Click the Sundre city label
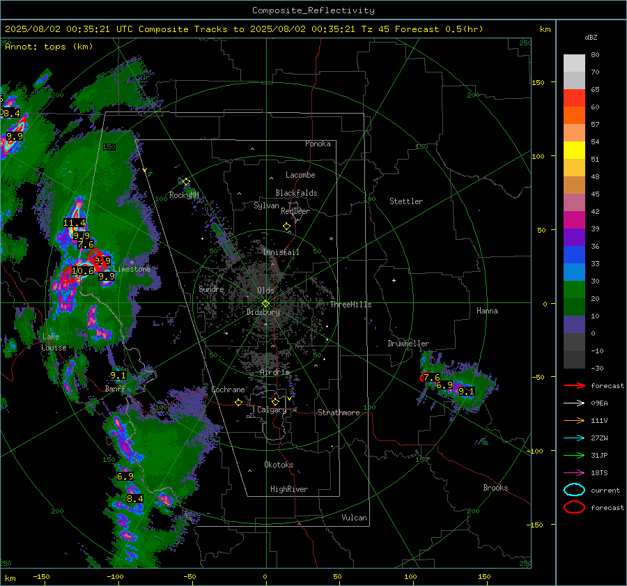 [x=211, y=289]
